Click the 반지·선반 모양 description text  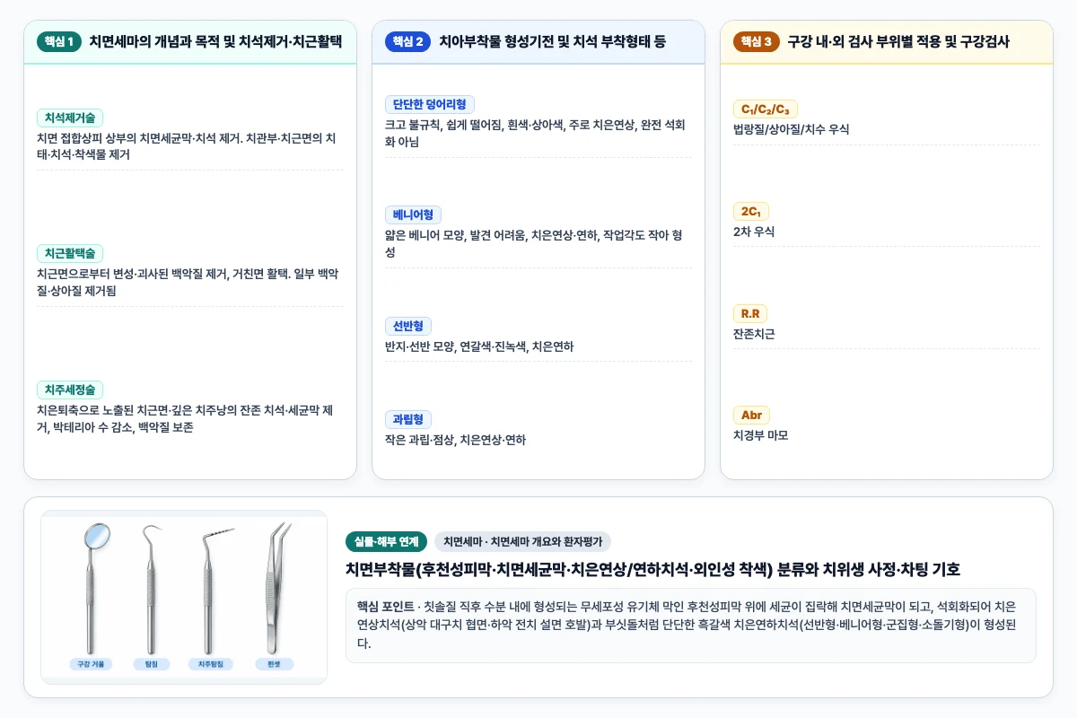pos(479,346)
